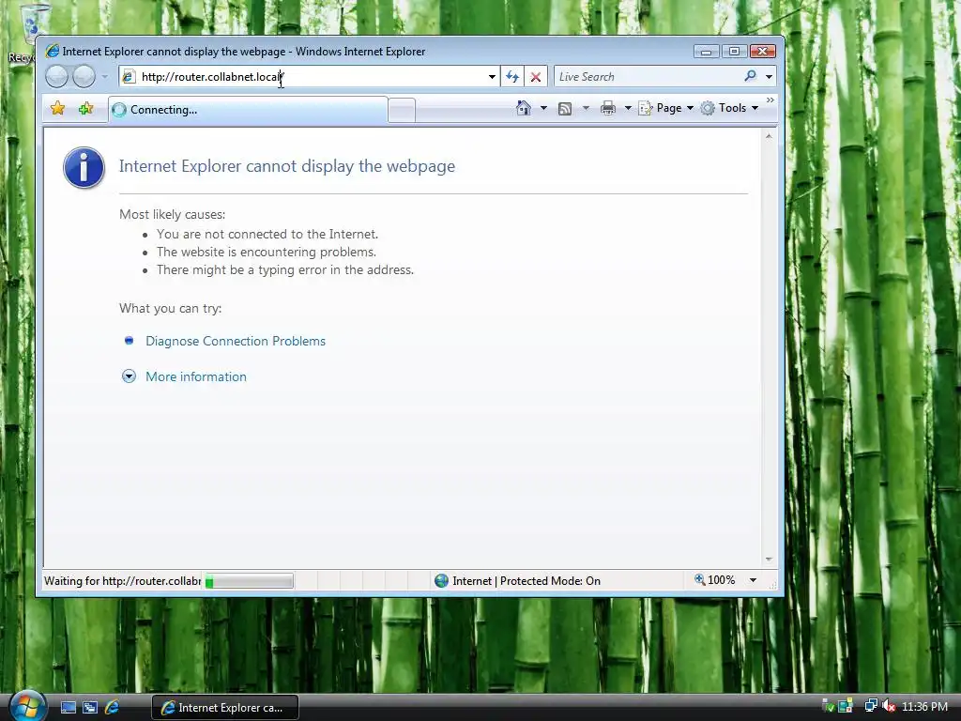Click the RSS Feeds icon
Image resolution: width=961 pixels, height=721 pixels.
(x=565, y=109)
